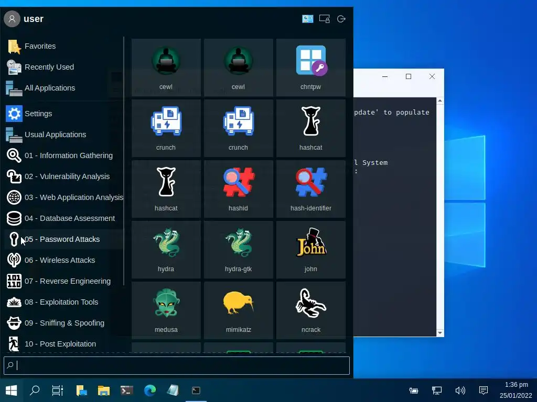Select 03 - Web Application Analysis

[x=63, y=197]
